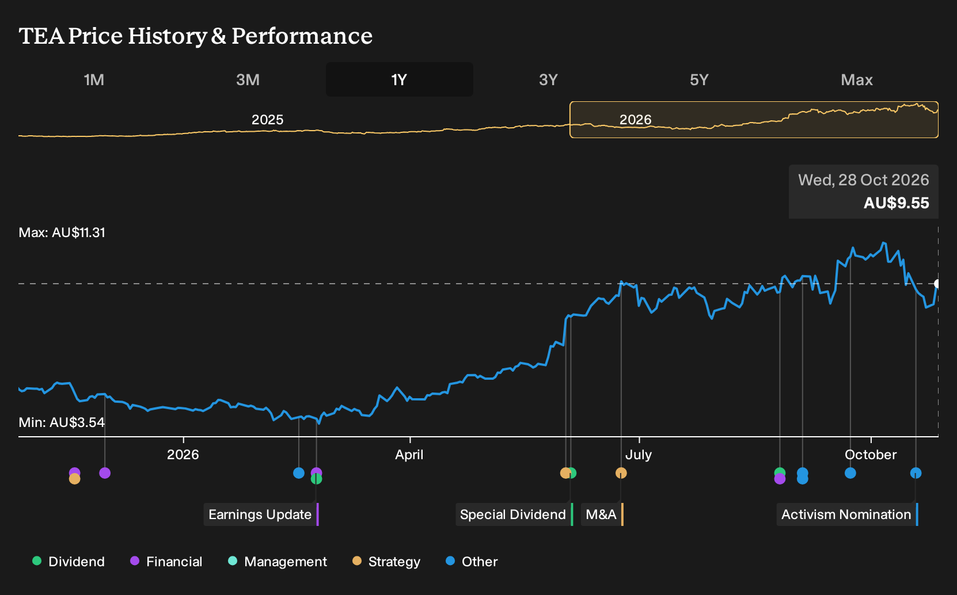Click the 'AU$9.55' tooltip price
The height and width of the screenshot is (595, 957).
pyautogui.click(x=896, y=203)
